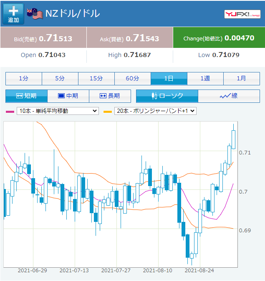Viewport: 265px width, 281px height.
Task: Click the 2021-07-13 date axis label
Action: coord(74,271)
